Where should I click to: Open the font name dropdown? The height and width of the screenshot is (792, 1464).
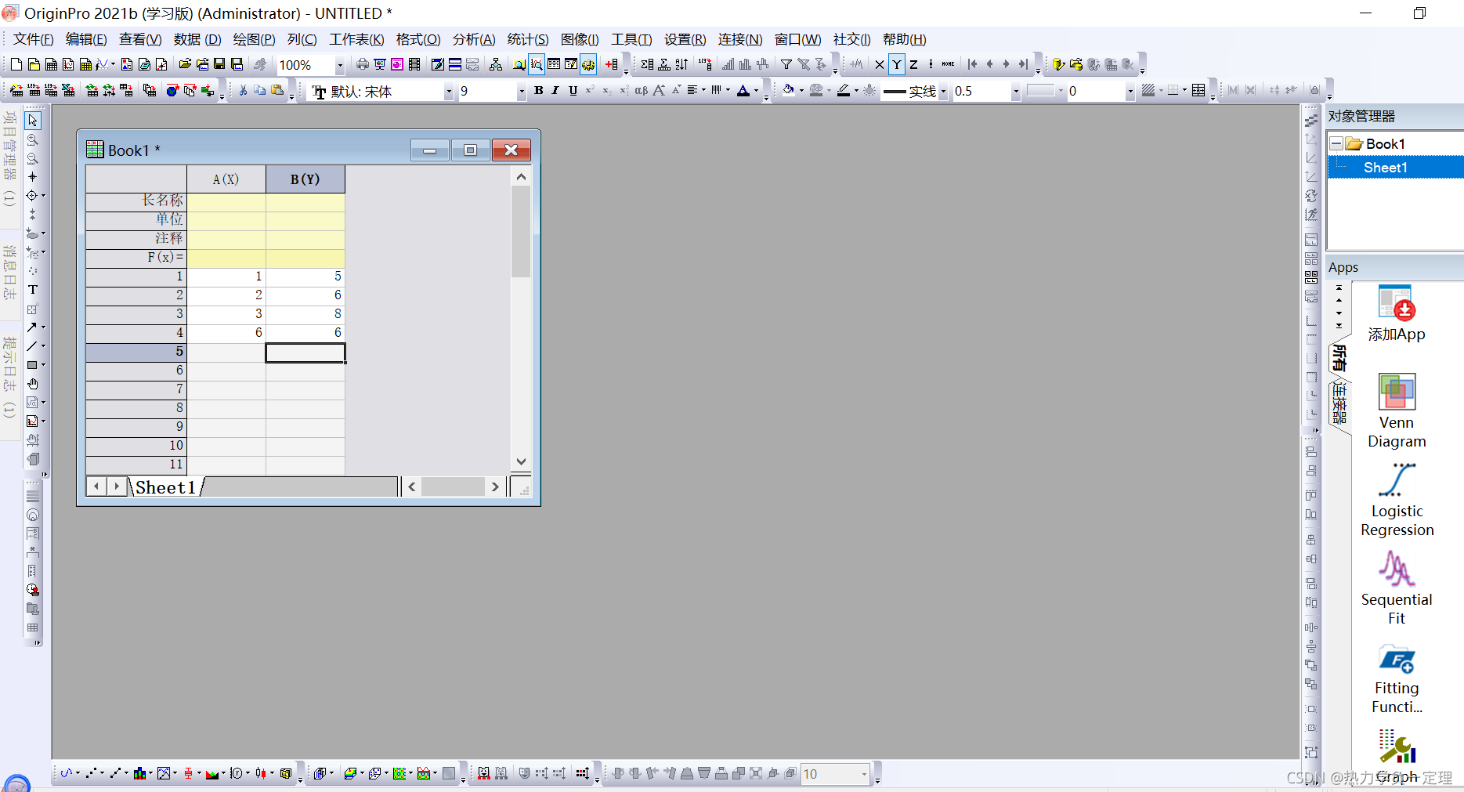pyautogui.click(x=449, y=92)
